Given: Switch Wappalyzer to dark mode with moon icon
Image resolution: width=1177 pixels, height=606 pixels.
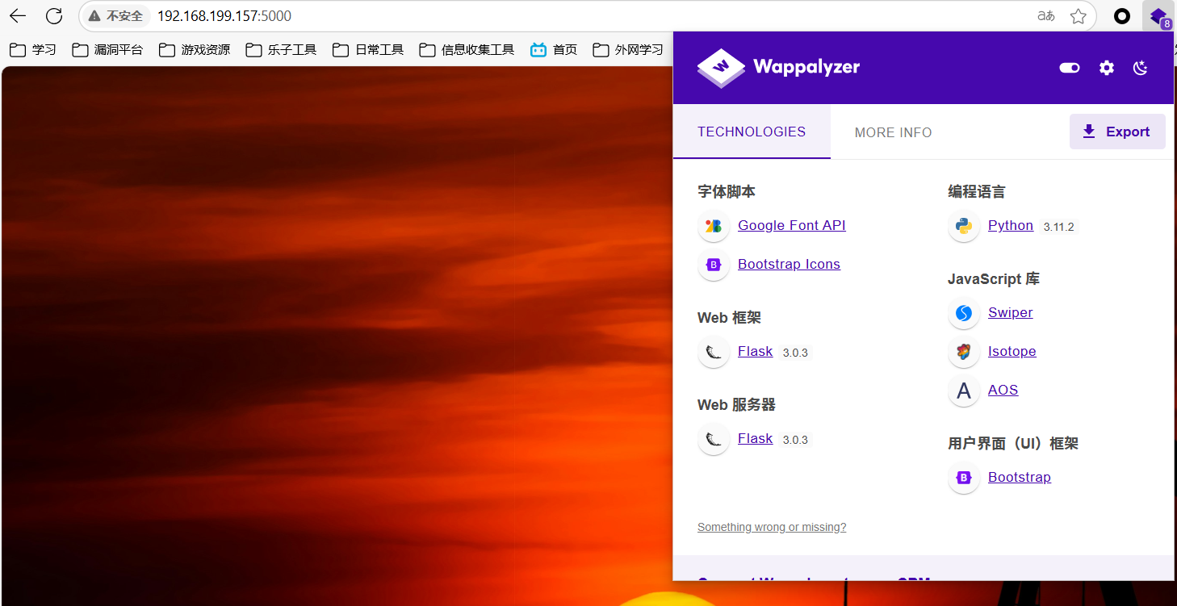Looking at the screenshot, I should click(1141, 68).
